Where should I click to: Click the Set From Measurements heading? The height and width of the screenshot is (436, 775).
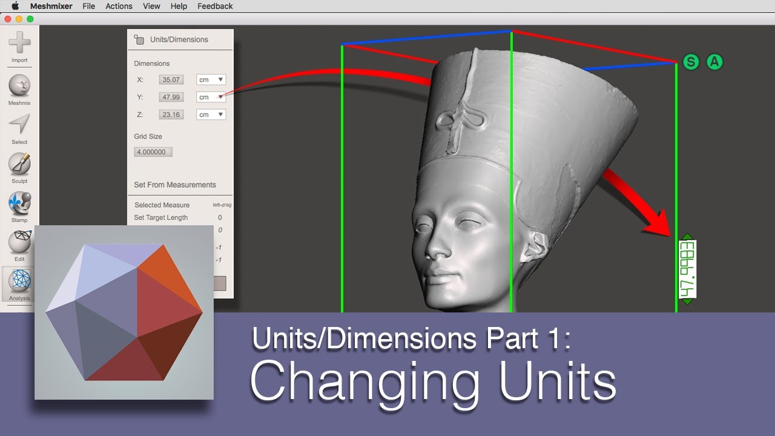[175, 185]
